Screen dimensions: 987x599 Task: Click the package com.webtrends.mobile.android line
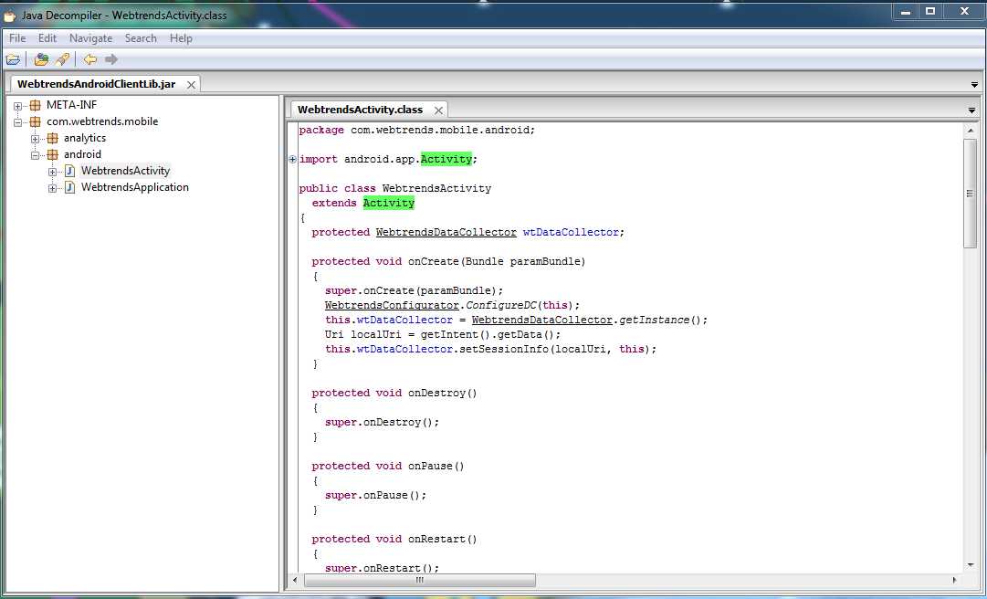point(416,131)
